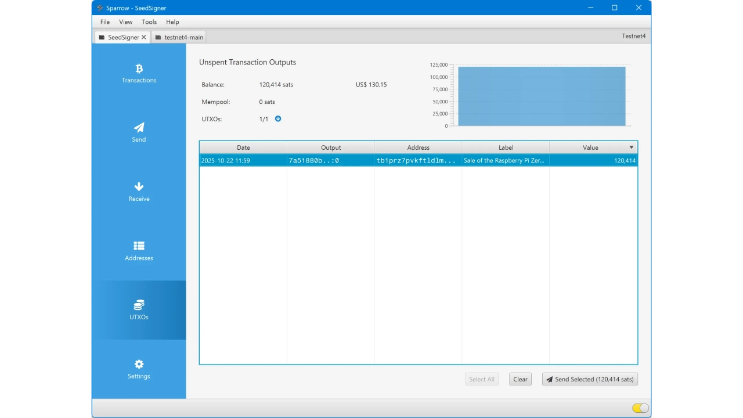Screen dimensions: 743x418
Task: Click Send Selected (120,414 sats) button
Action: (590, 379)
